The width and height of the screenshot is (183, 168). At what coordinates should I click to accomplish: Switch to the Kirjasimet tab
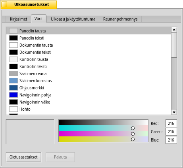19,19
